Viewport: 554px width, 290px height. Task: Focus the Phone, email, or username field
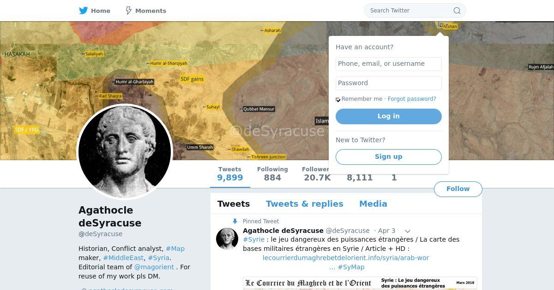click(x=389, y=64)
